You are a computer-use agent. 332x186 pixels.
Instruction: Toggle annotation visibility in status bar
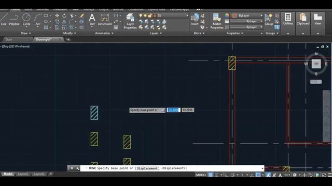268,175
